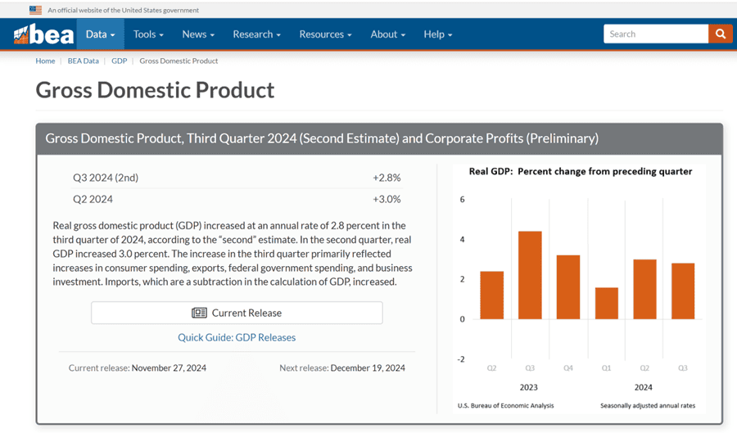Click the Real GDP chart title
The image size is (737, 433).
(x=580, y=172)
